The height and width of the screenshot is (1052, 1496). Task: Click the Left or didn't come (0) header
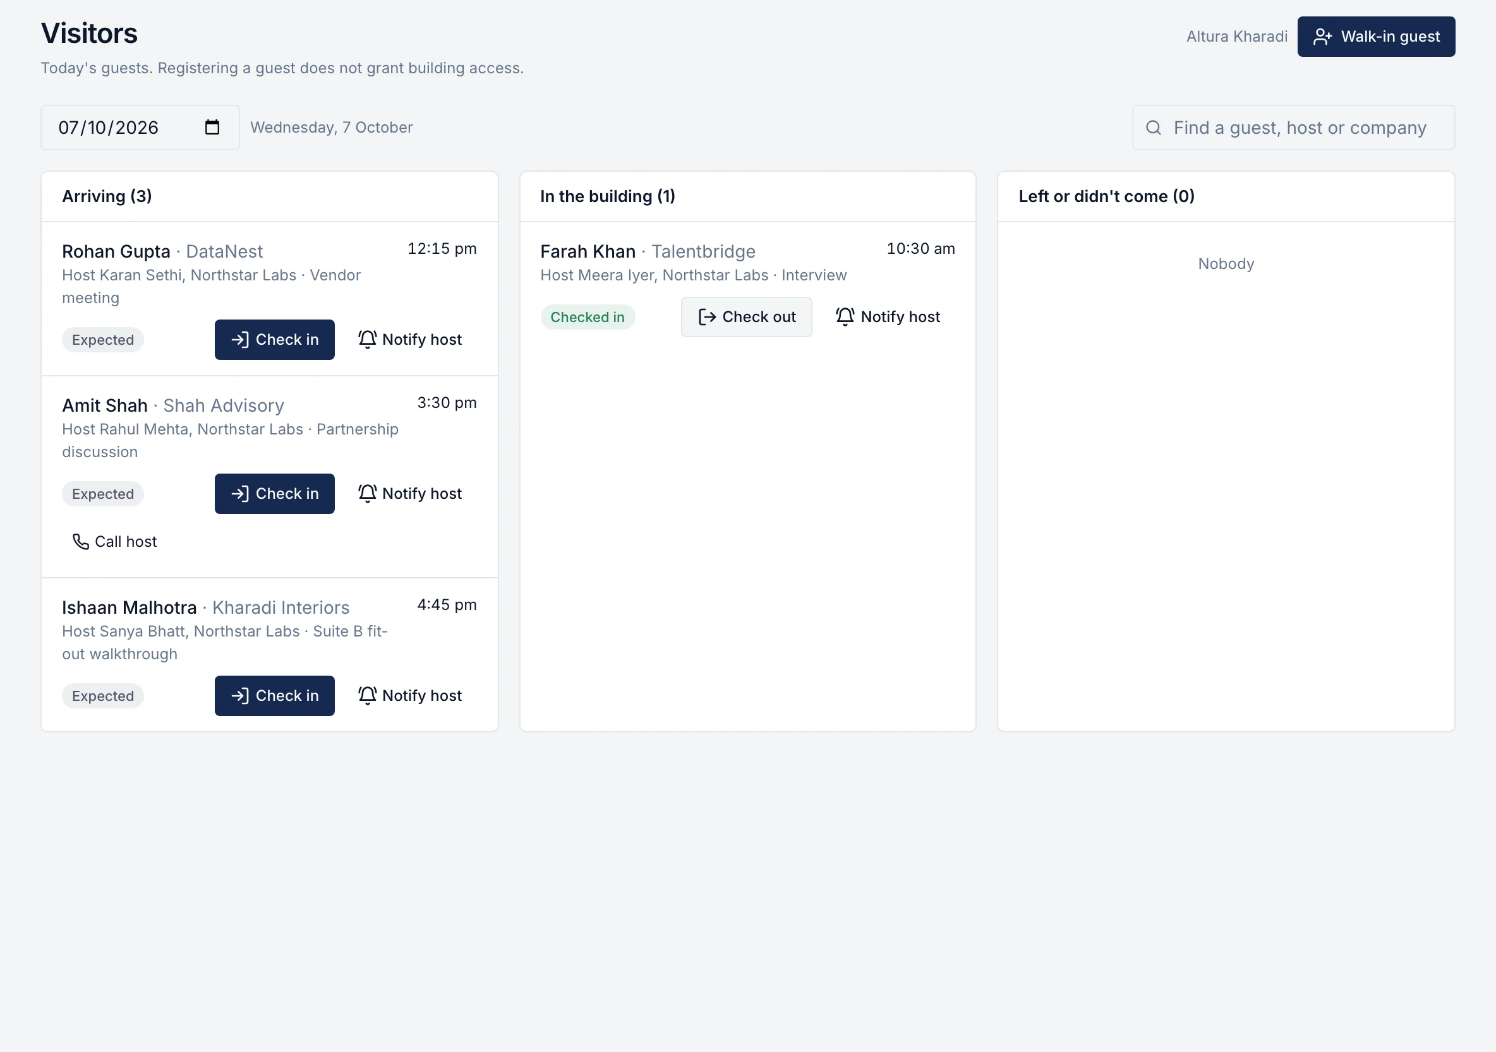coord(1106,197)
